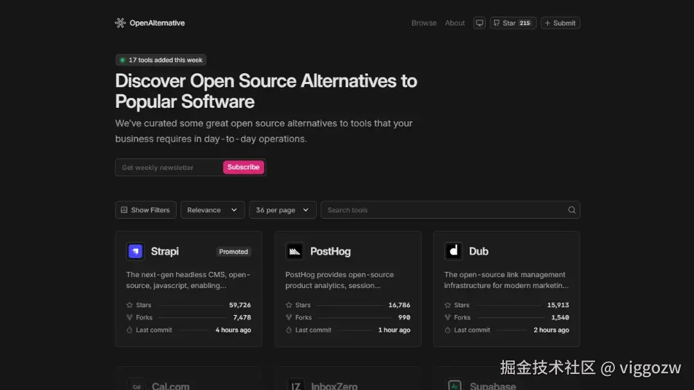694x390 pixels.
Task: Click the PostHog Last commit clock icon
Action: point(289,330)
